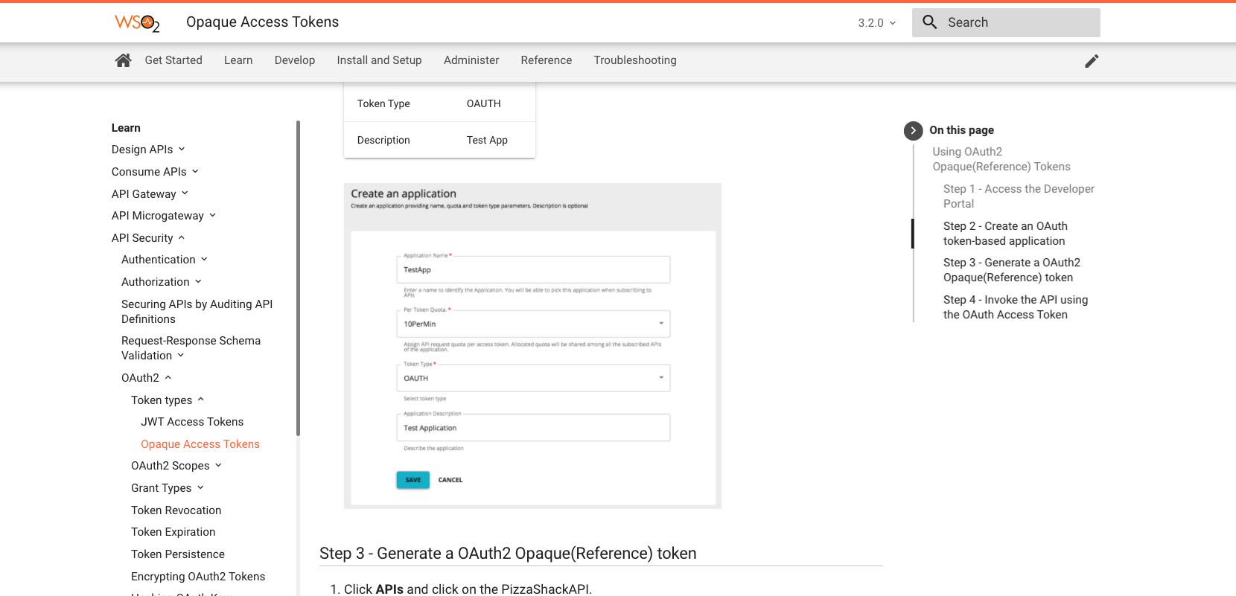Screen dimensions: 1236x596
Task: Open Securing APIs by Auditing API Definitions
Action: pyautogui.click(x=197, y=312)
